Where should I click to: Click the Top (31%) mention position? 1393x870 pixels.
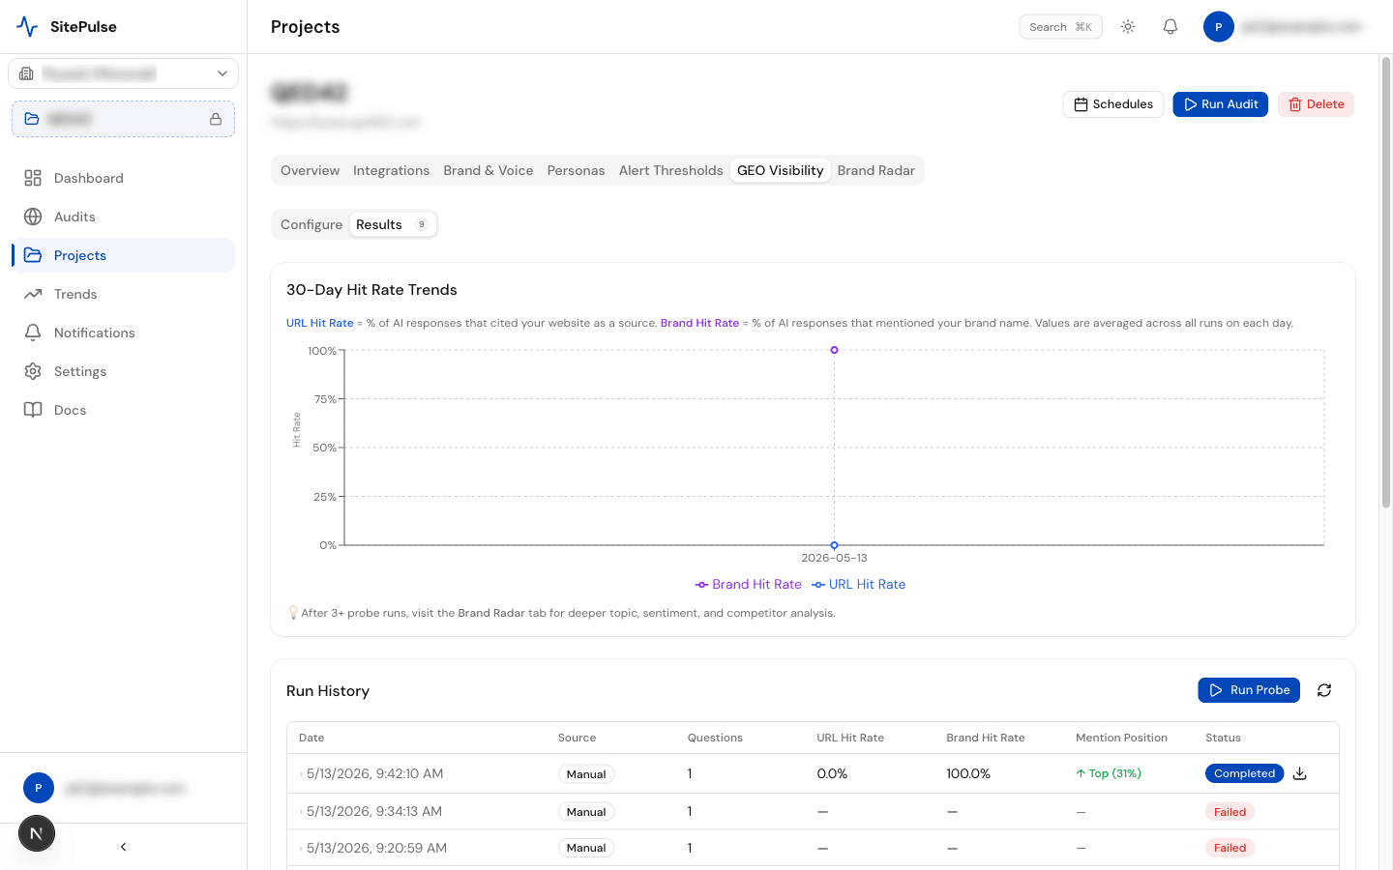click(1109, 773)
